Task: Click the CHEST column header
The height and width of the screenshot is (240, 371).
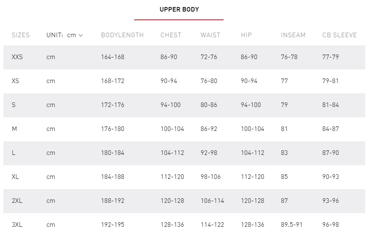Action: coord(171,35)
